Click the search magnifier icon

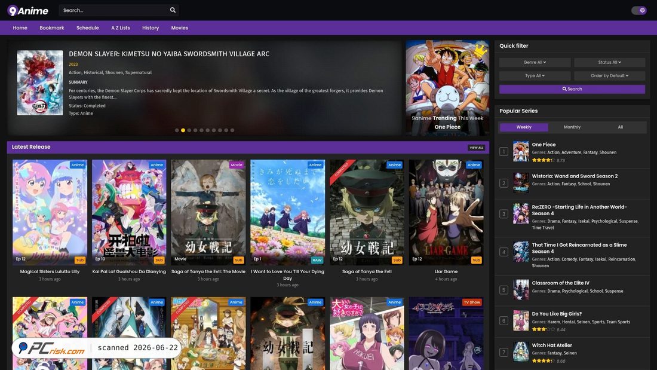173,10
